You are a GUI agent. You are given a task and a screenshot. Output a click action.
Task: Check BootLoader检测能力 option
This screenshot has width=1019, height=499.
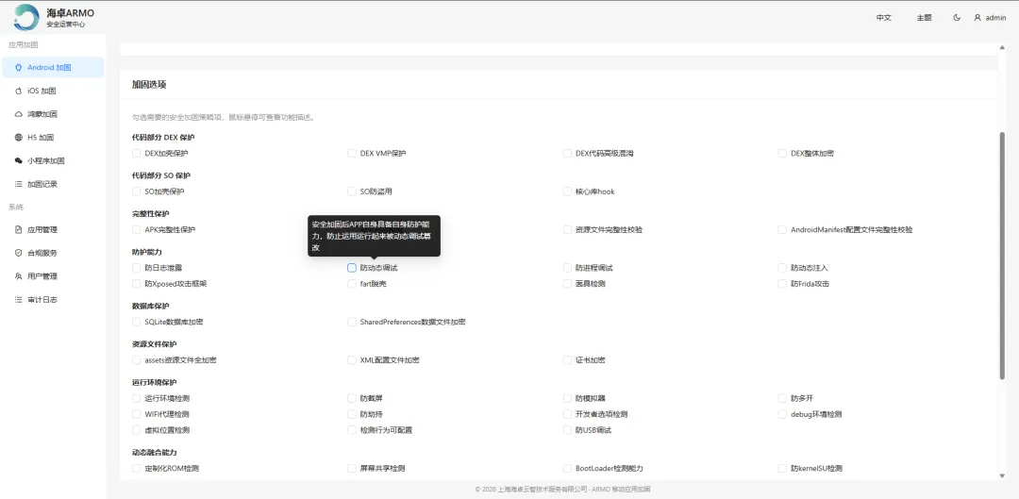pyautogui.click(x=567, y=469)
